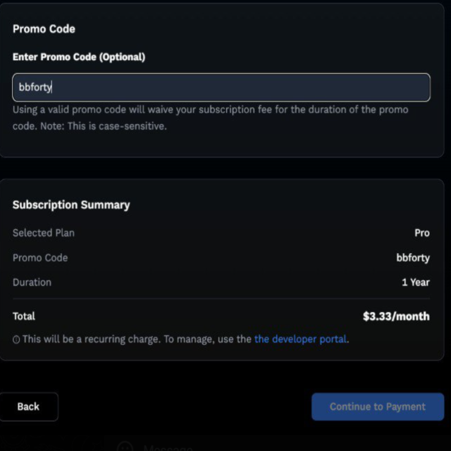451x451 pixels.
Task: Click the Promo Code section heading
Action: [44, 29]
